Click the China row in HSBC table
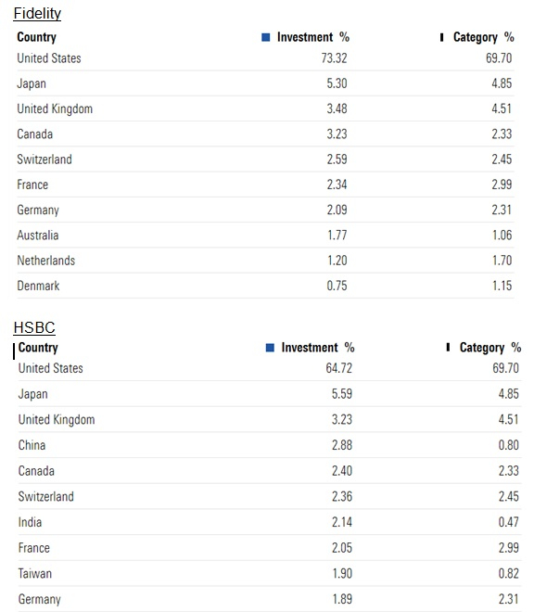The image size is (534, 612). (x=270, y=445)
